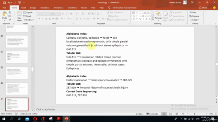Open the Layout dropdown

pyautogui.click(x=29, y=13)
